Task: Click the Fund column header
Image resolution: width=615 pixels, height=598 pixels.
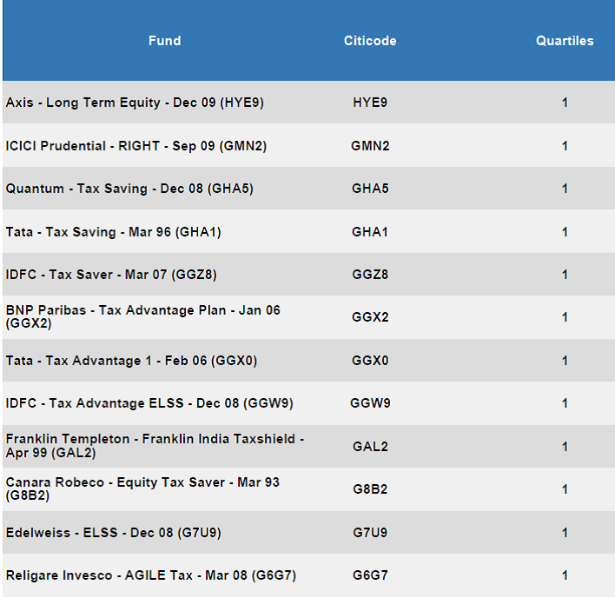Action: point(165,40)
